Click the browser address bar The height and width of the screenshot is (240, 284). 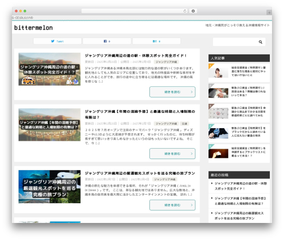pos(135,11)
